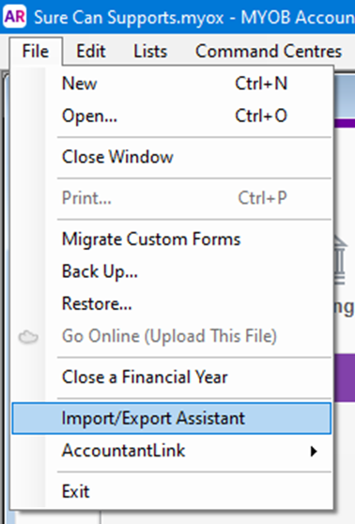The width and height of the screenshot is (355, 524).
Task: Select New from the File menu
Action: click(x=172, y=84)
